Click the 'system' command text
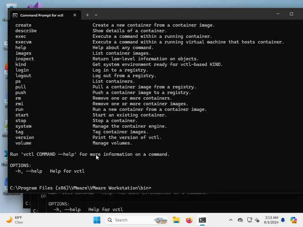The height and width of the screenshot is (227, 303). 23,126
